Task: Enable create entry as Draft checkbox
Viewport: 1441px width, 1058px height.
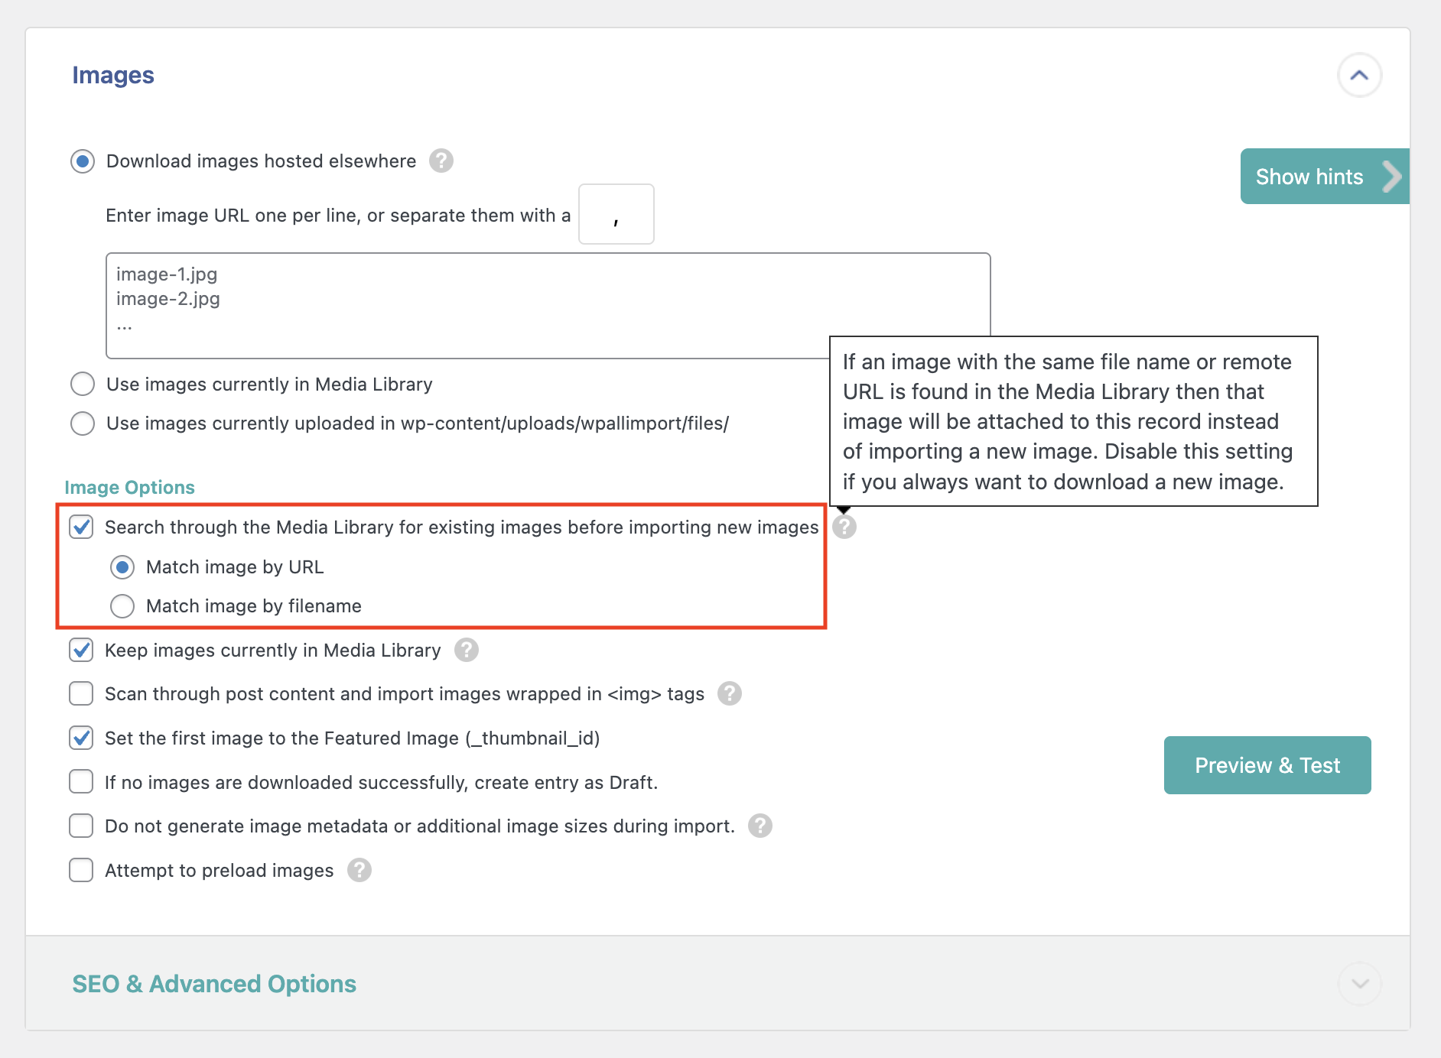Action: pos(81,782)
